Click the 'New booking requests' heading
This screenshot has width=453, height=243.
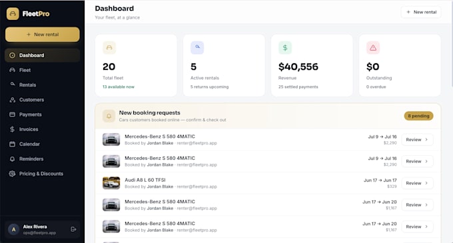[x=150, y=113]
